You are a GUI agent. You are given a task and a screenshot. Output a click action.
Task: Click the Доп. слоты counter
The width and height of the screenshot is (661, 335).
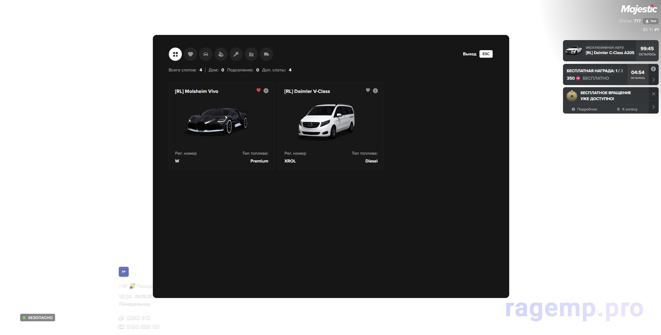tap(277, 70)
